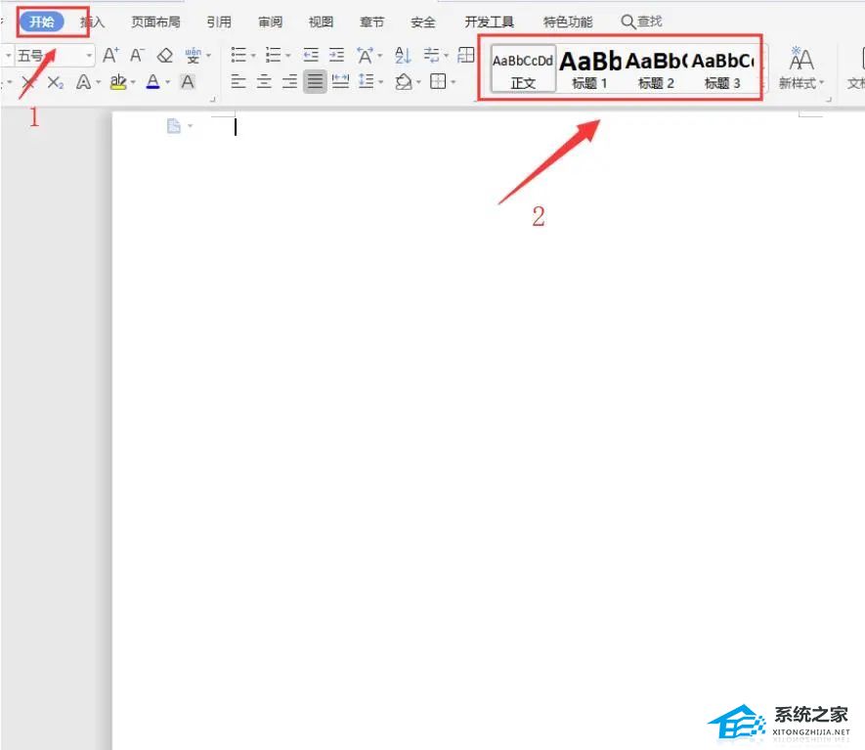Switch to the 页面布局 tab
865x750 pixels.
pos(155,22)
